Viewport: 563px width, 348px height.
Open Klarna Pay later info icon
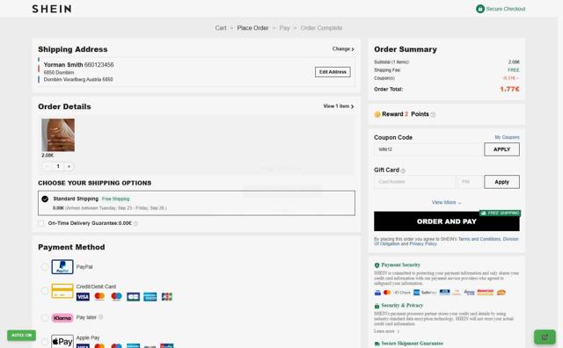click(101, 317)
